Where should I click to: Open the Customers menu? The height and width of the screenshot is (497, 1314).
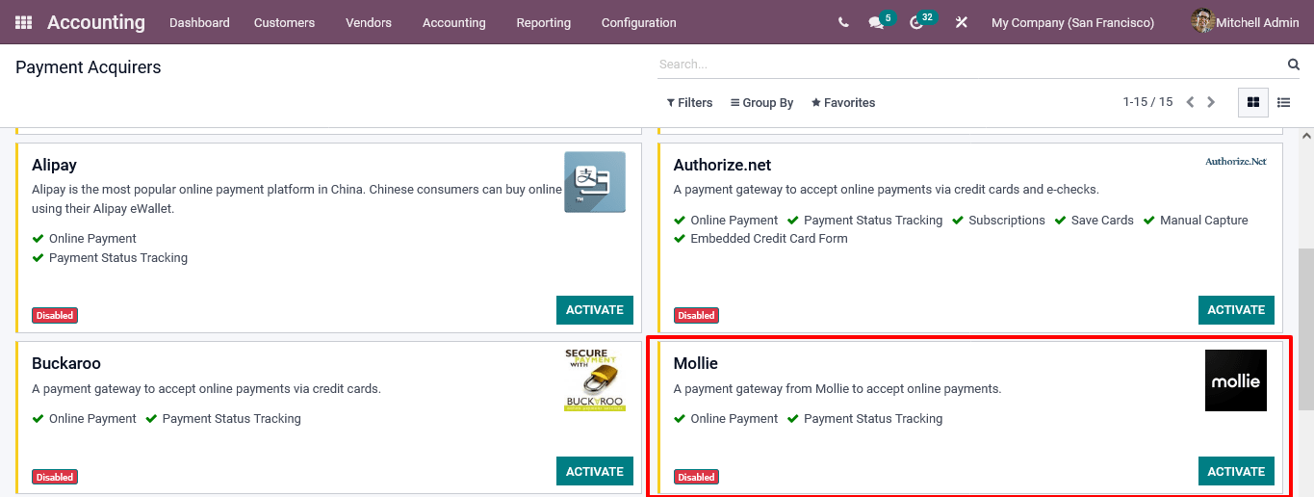click(x=284, y=22)
